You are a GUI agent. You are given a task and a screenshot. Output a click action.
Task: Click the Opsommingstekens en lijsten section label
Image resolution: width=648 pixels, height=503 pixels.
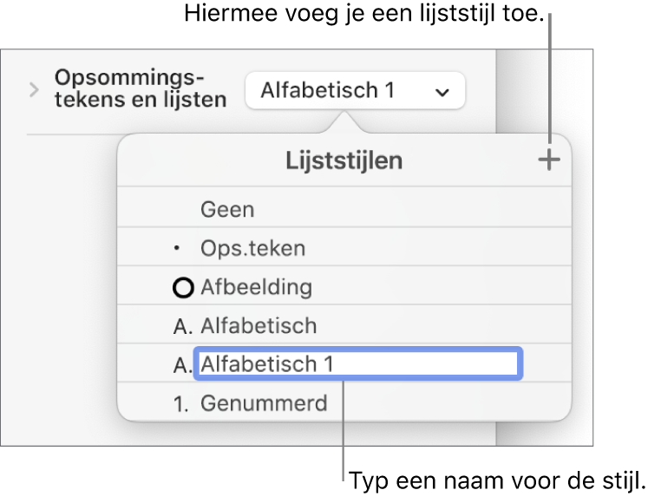141,88
